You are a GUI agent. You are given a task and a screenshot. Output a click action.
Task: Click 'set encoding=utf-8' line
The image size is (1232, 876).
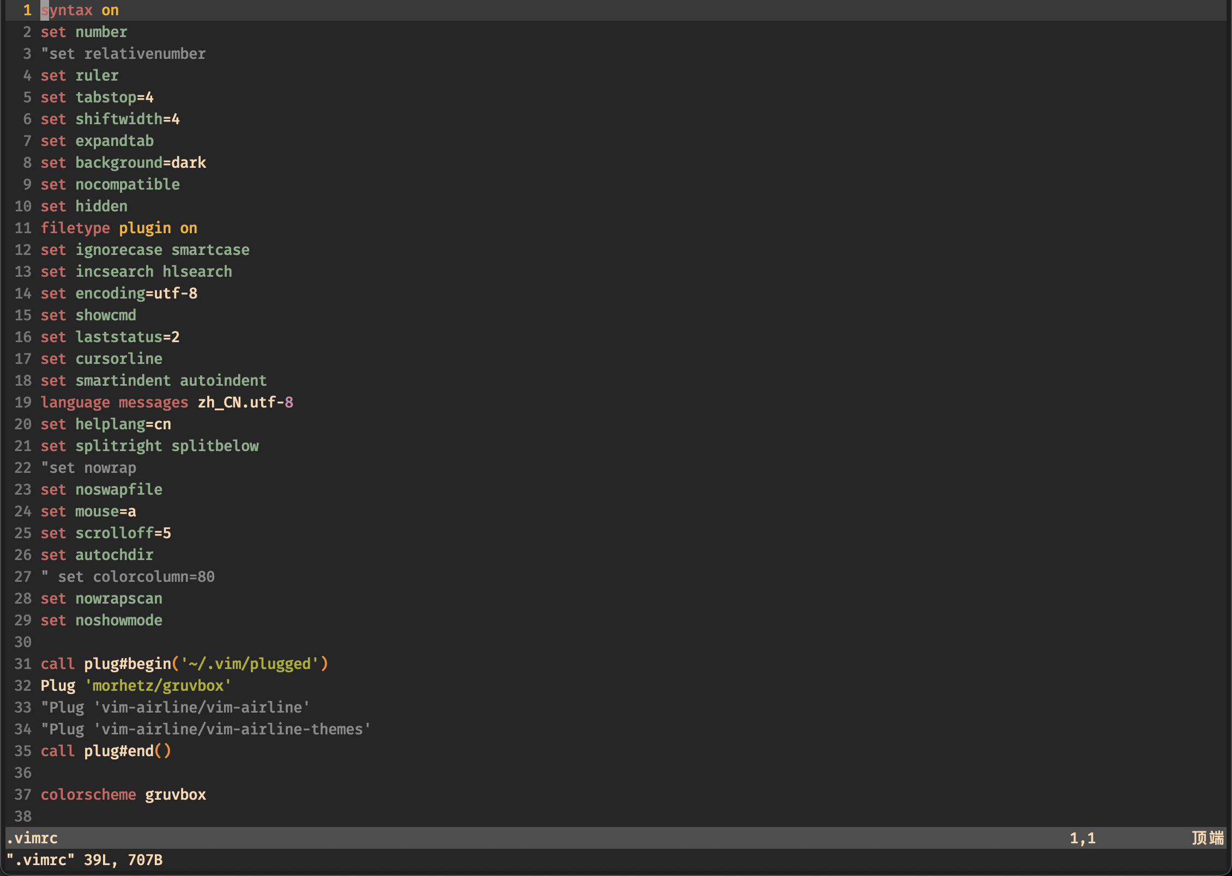tap(119, 294)
